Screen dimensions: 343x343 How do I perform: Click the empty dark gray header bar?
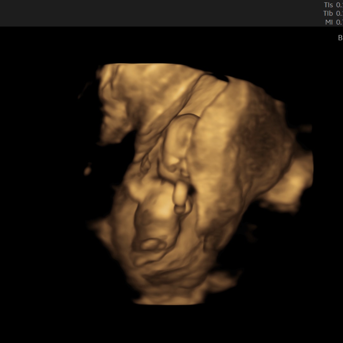click(x=159, y=13)
